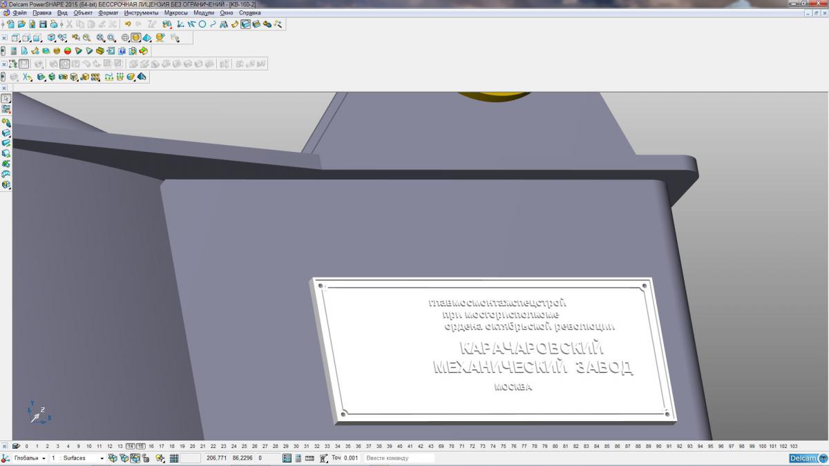829x466 pixels.
Task: Toggle level 22 on the level bar
Action: [213, 446]
